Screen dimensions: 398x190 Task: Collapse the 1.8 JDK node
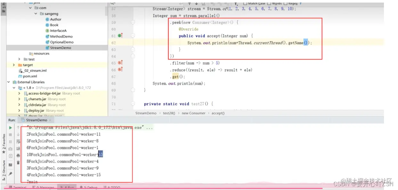[14, 88]
